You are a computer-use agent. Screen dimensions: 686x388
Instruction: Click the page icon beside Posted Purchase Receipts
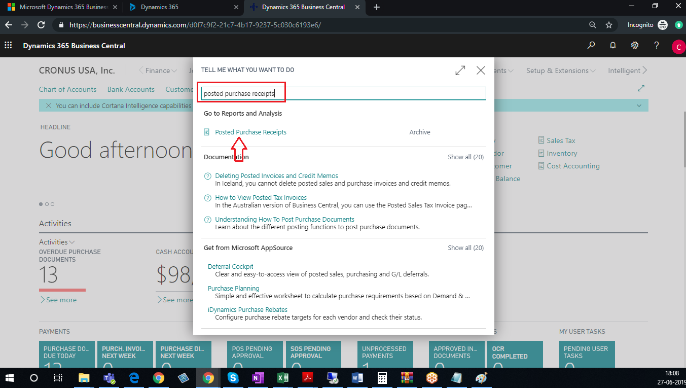[x=207, y=132]
